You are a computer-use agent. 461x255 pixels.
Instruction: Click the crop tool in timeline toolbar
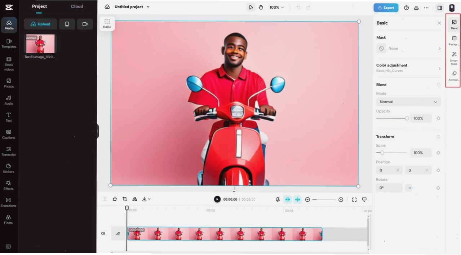pyautogui.click(x=125, y=199)
